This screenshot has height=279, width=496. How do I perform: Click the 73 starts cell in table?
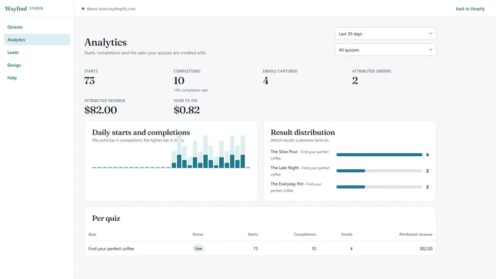pyautogui.click(x=255, y=249)
